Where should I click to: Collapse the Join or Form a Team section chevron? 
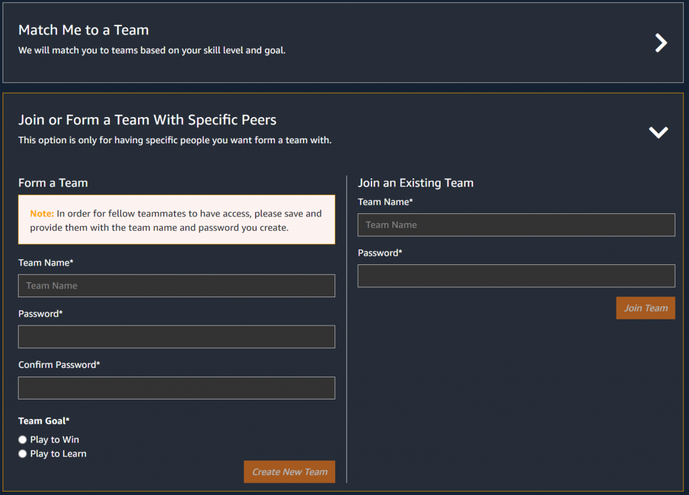(x=658, y=132)
